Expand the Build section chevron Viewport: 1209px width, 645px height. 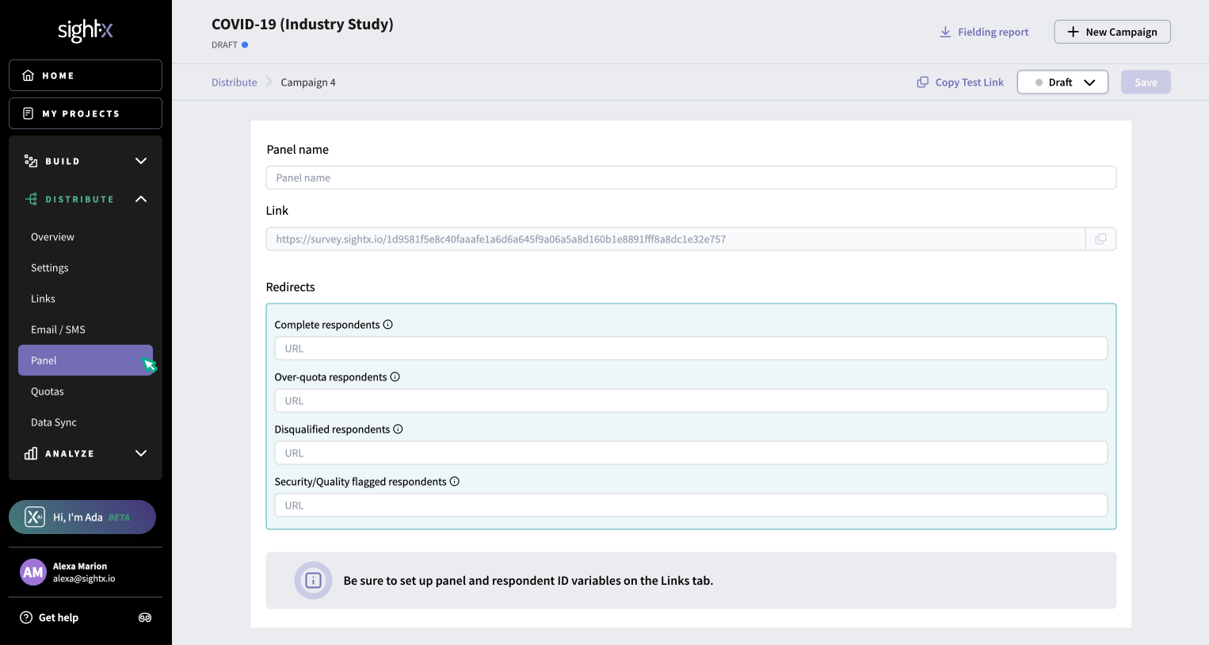click(x=141, y=161)
